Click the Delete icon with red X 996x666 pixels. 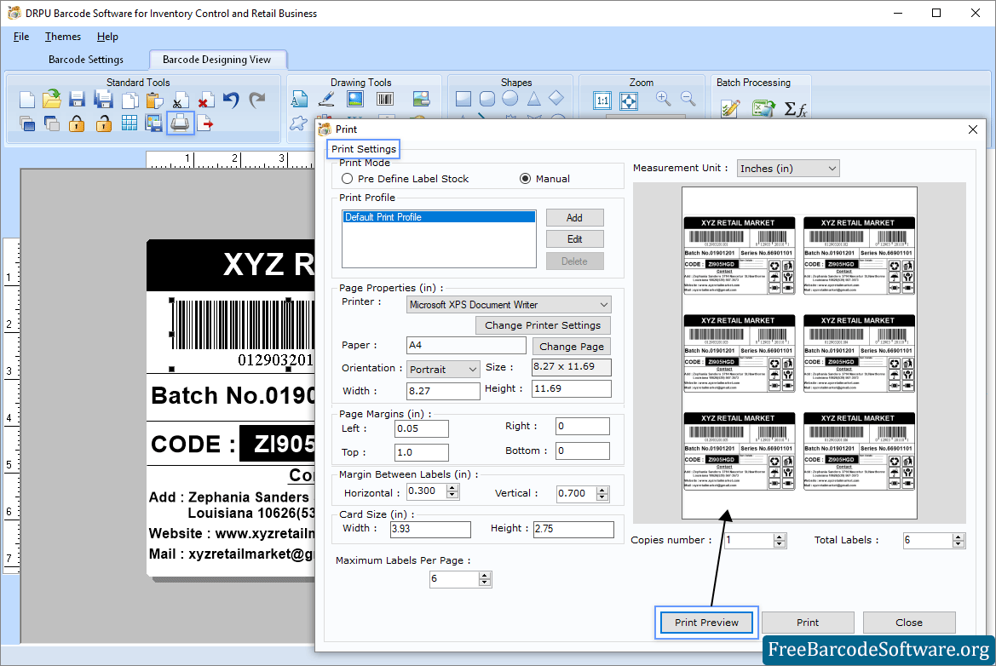205,101
